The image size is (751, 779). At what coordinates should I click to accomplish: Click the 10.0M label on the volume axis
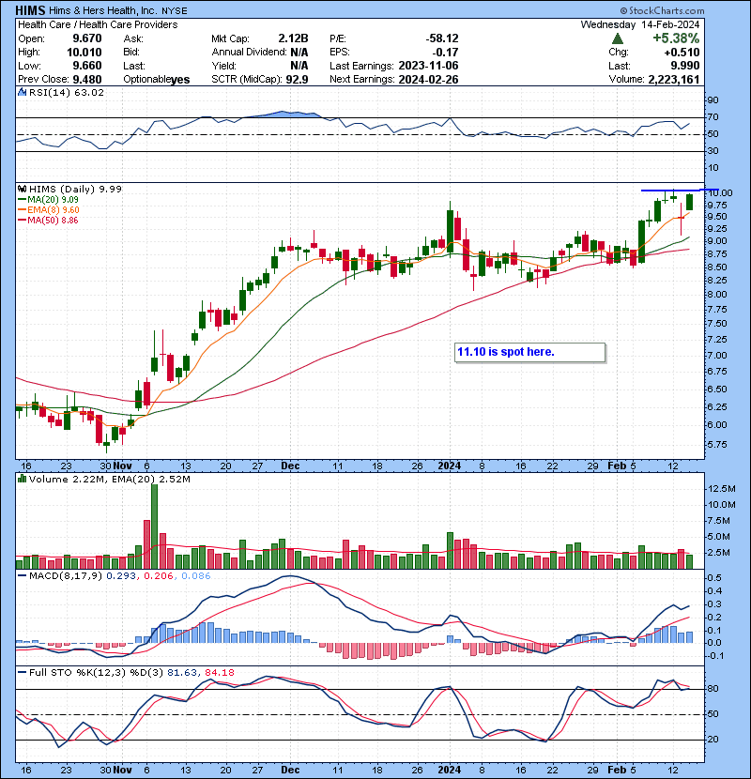click(x=722, y=505)
